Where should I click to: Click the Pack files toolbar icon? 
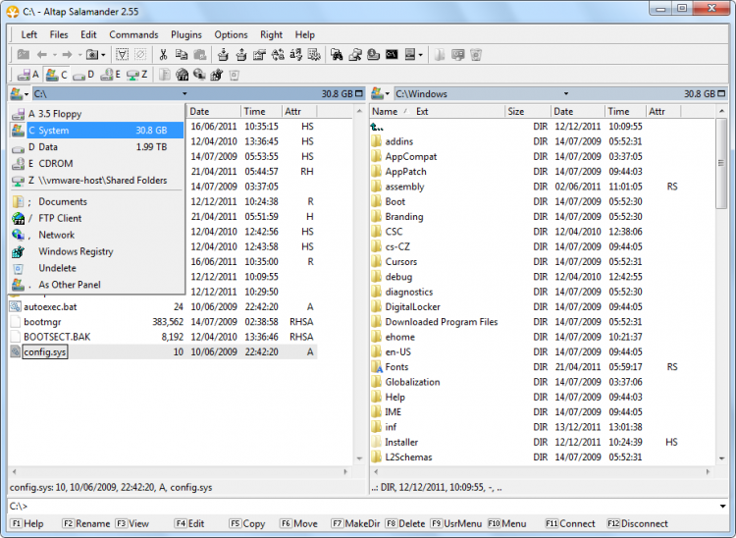click(223, 55)
